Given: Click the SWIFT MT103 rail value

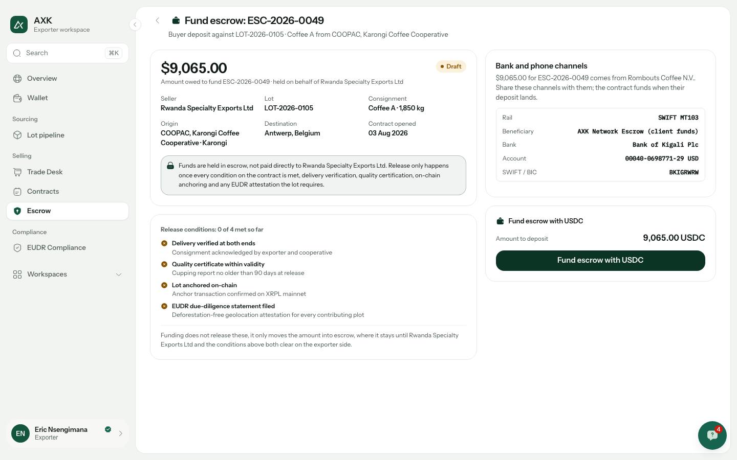Looking at the screenshot, I should [x=678, y=118].
